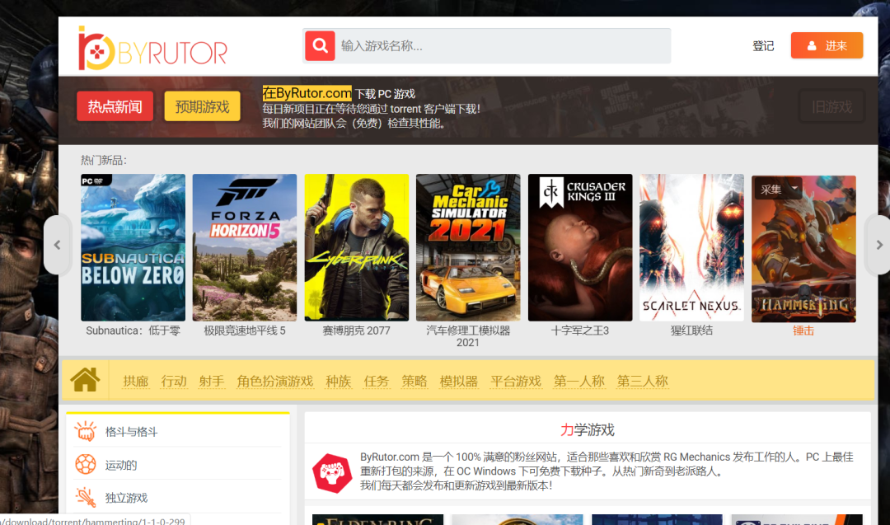Select 第一人称 first-person category
Screen dimensions: 890x525
[x=579, y=381]
